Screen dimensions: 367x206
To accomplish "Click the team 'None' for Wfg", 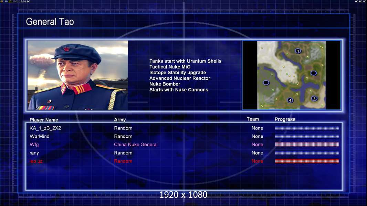I will 257,145.
